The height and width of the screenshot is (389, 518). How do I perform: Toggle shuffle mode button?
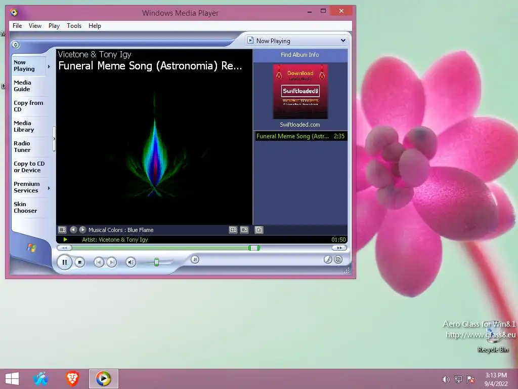[195, 260]
